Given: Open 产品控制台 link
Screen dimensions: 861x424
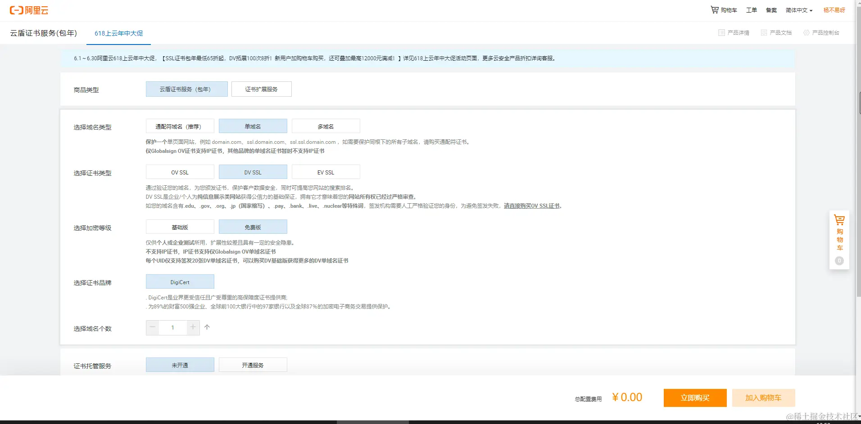Looking at the screenshot, I should (x=825, y=33).
